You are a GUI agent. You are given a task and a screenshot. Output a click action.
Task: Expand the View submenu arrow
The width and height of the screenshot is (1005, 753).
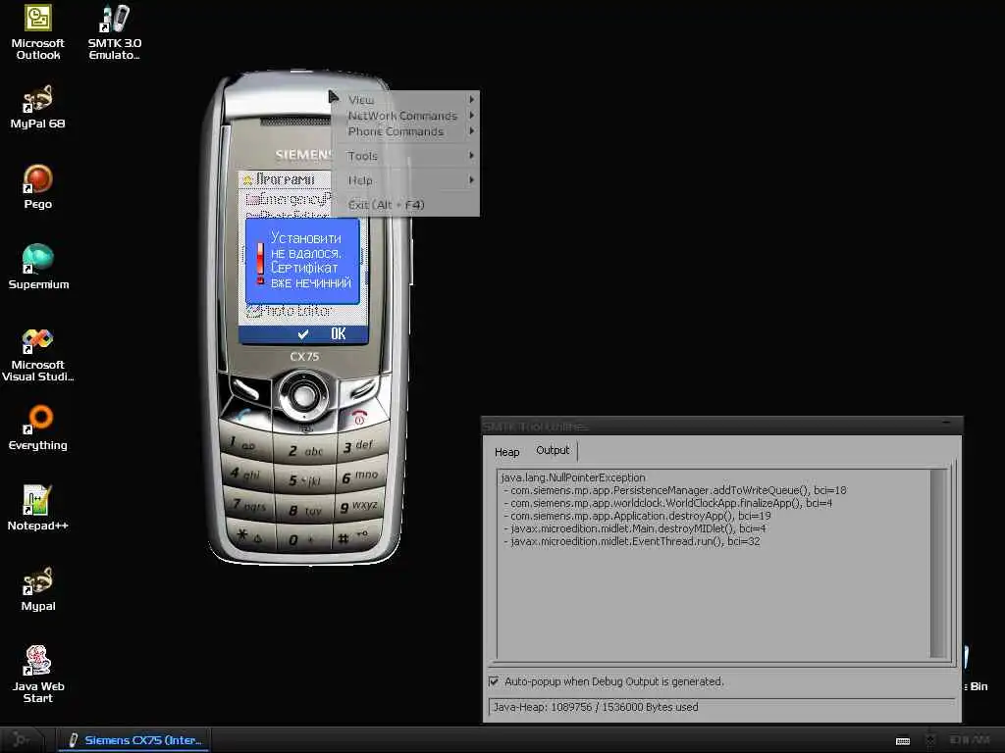tap(471, 99)
